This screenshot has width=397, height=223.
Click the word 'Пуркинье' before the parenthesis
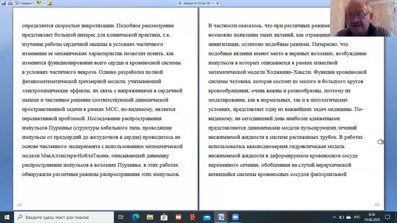click(60, 128)
